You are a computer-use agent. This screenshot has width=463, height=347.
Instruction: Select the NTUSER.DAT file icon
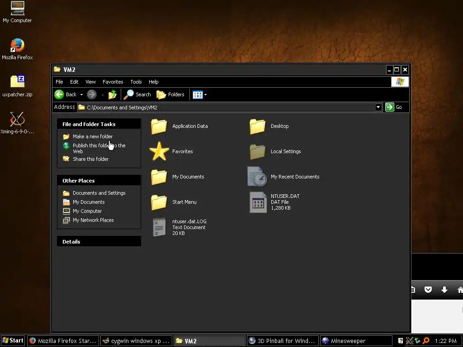(x=258, y=202)
